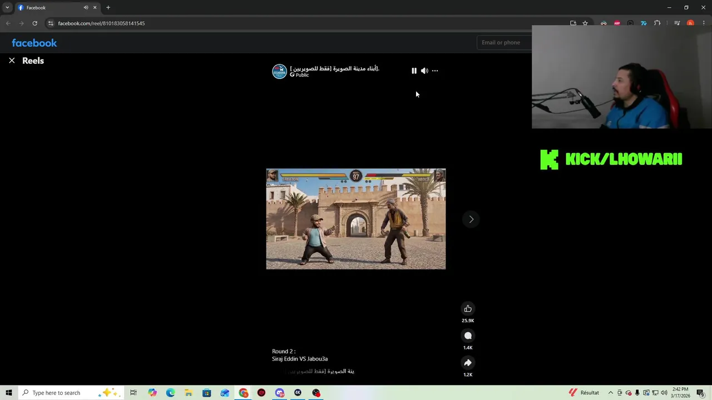Focus the Email or phone field
This screenshot has width=712, height=400.
tap(504, 42)
